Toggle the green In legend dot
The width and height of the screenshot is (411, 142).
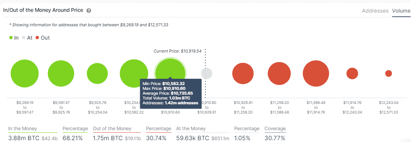(11, 38)
